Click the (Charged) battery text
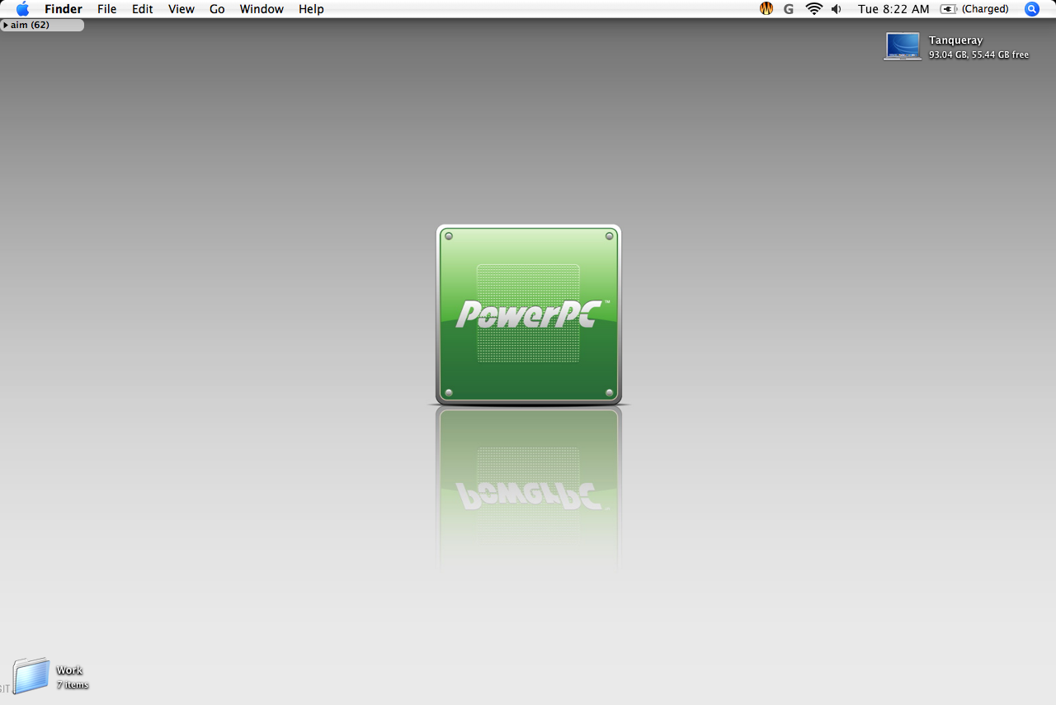 click(x=985, y=9)
